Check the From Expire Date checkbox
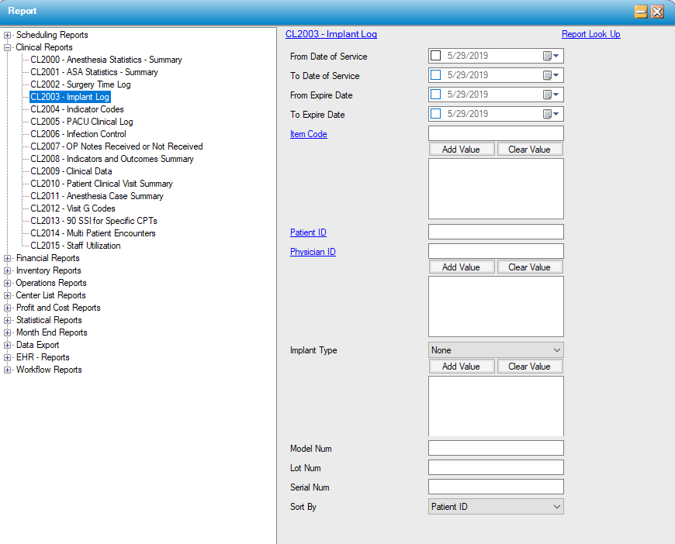This screenshot has height=544, width=675. [435, 95]
